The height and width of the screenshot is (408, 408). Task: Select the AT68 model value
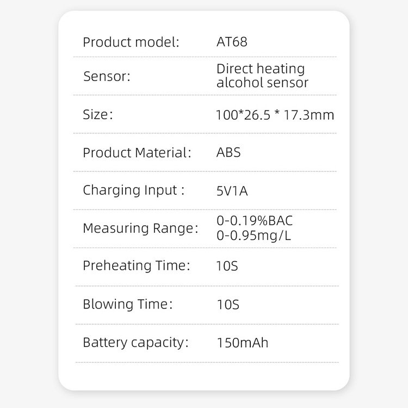pyautogui.click(x=232, y=42)
